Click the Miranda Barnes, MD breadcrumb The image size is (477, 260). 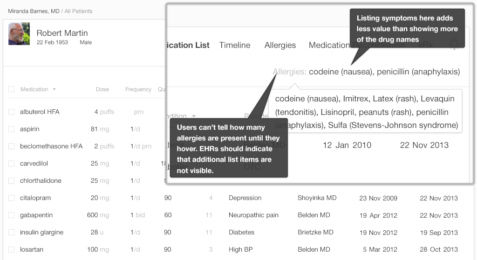pos(34,11)
